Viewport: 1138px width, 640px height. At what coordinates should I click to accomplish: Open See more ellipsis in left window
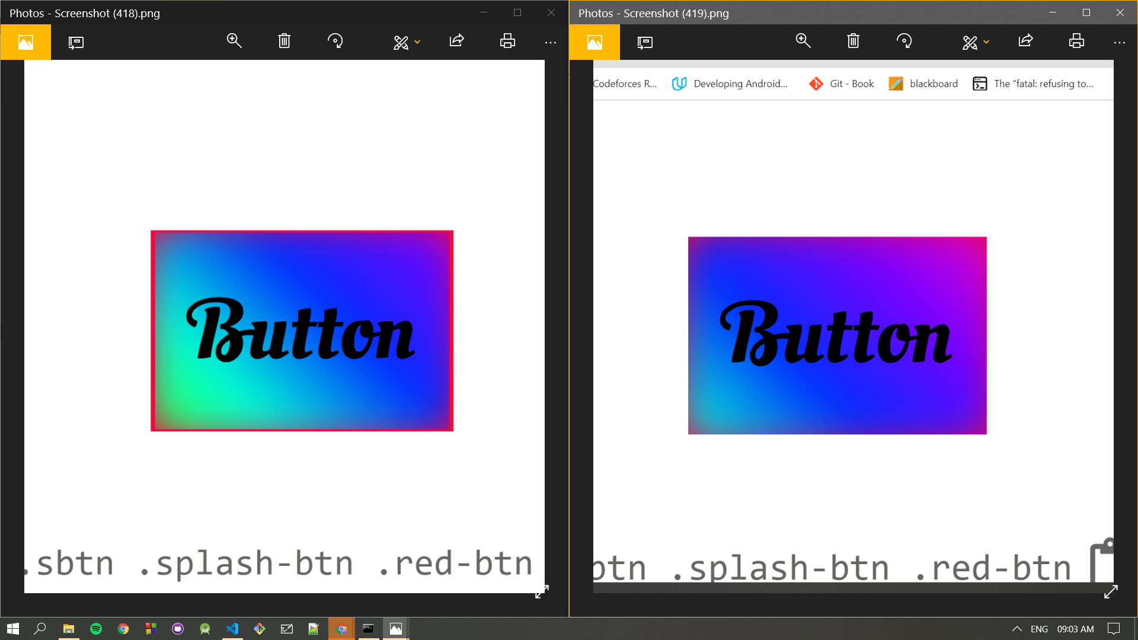pyautogui.click(x=550, y=42)
